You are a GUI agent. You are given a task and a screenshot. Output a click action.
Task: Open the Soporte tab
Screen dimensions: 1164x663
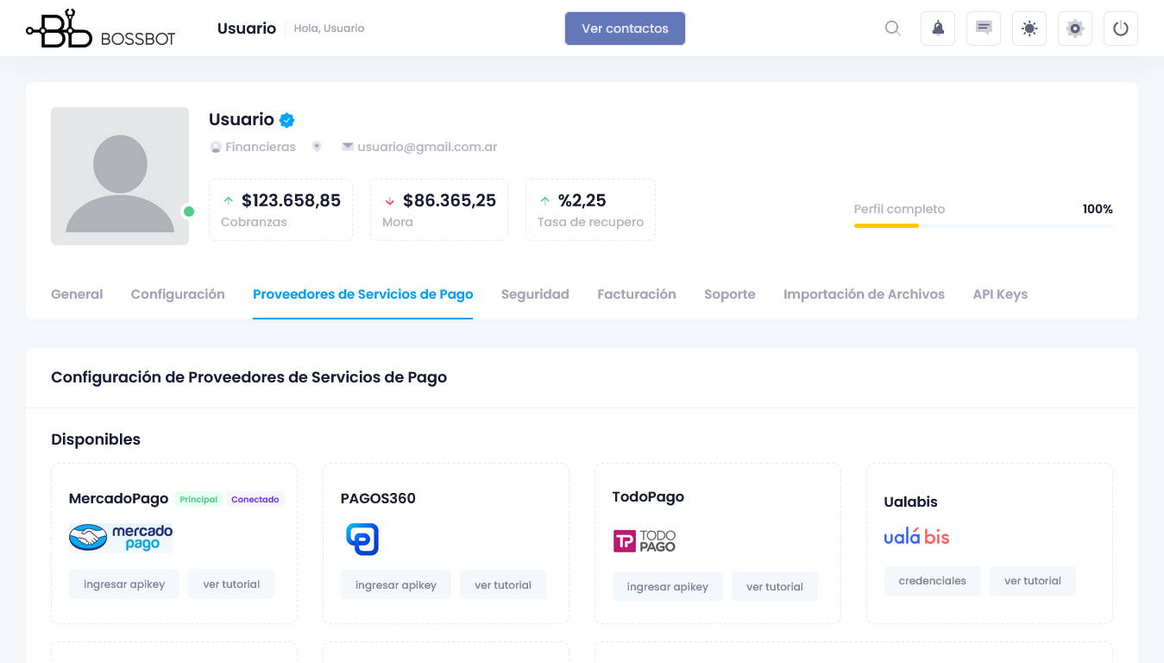(x=730, y=294)
